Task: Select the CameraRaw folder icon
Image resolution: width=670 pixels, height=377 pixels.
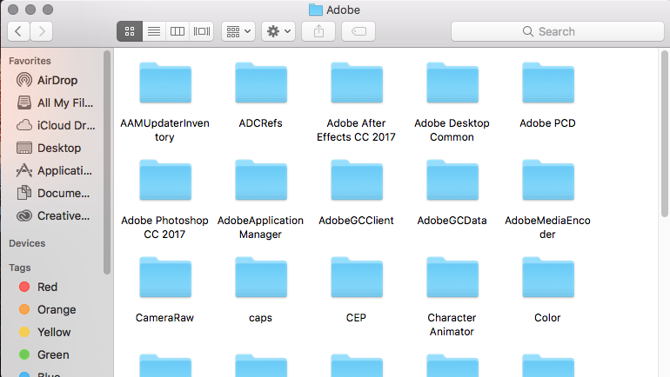Action: tap(165, 277)
